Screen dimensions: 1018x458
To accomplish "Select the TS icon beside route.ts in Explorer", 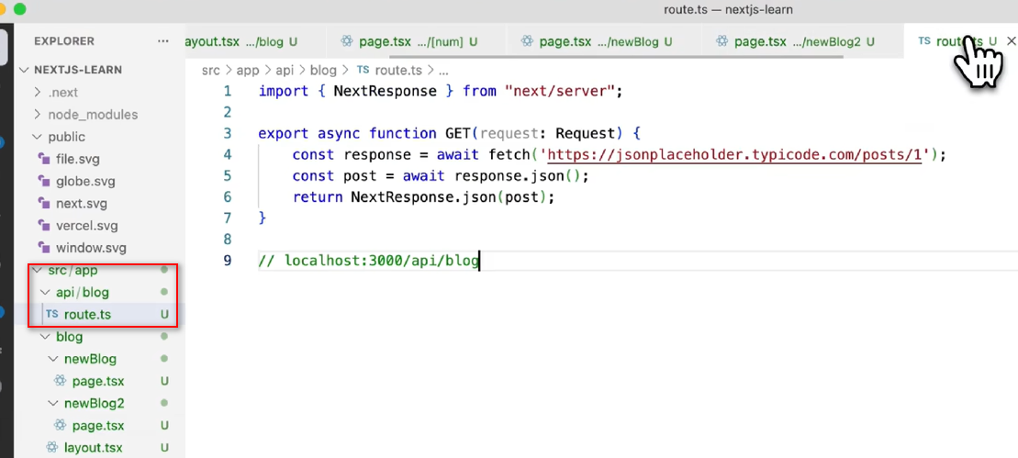I will [52, 315].
